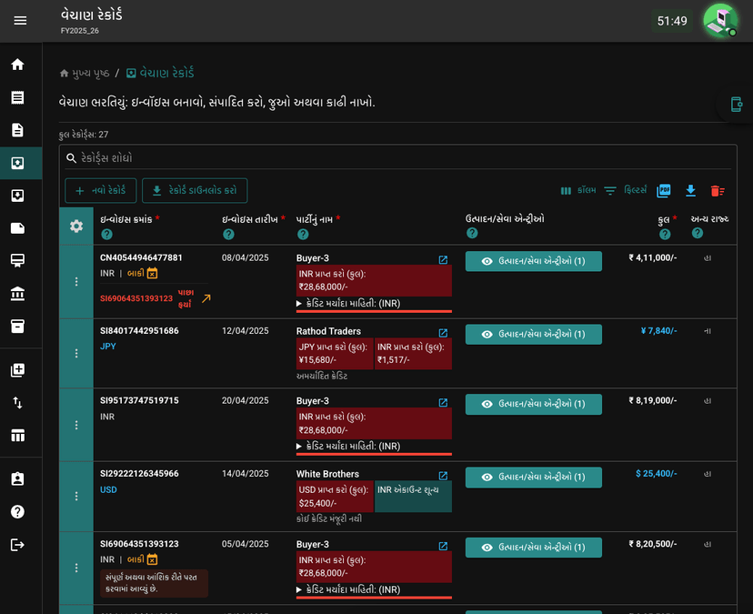Viewport: 753px width, 614px height.
Task: Click the records search field
Action: pyautogui.click(x=398, y=158)
